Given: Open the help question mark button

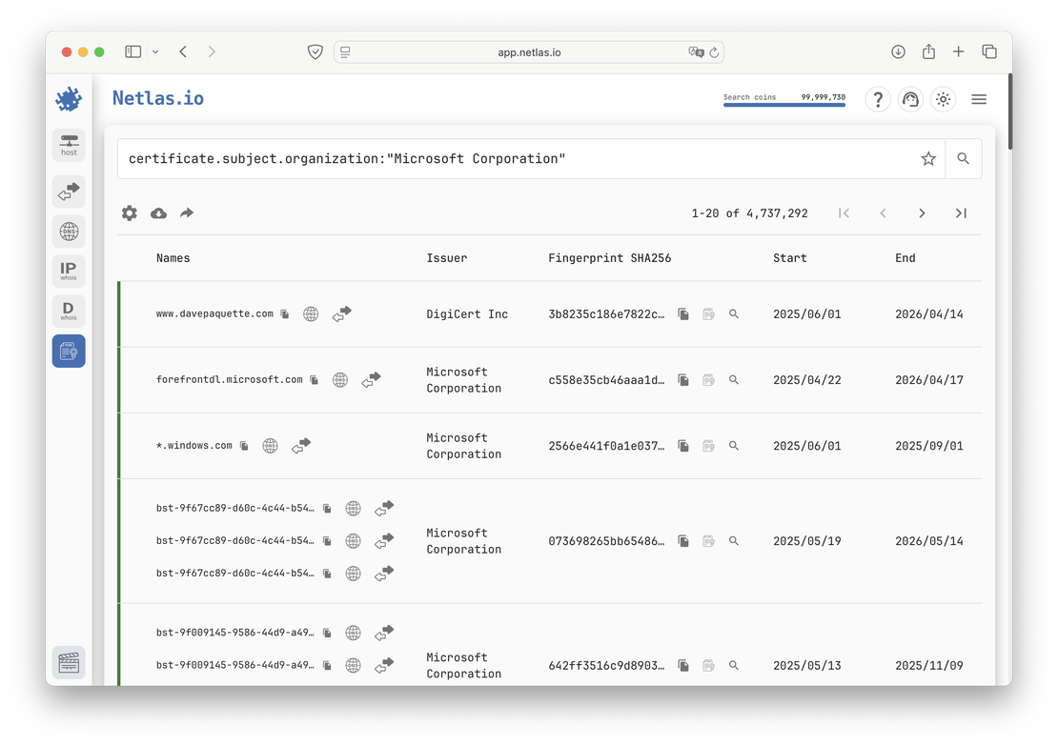Looking at the screenshot, I should pos(878,99).
